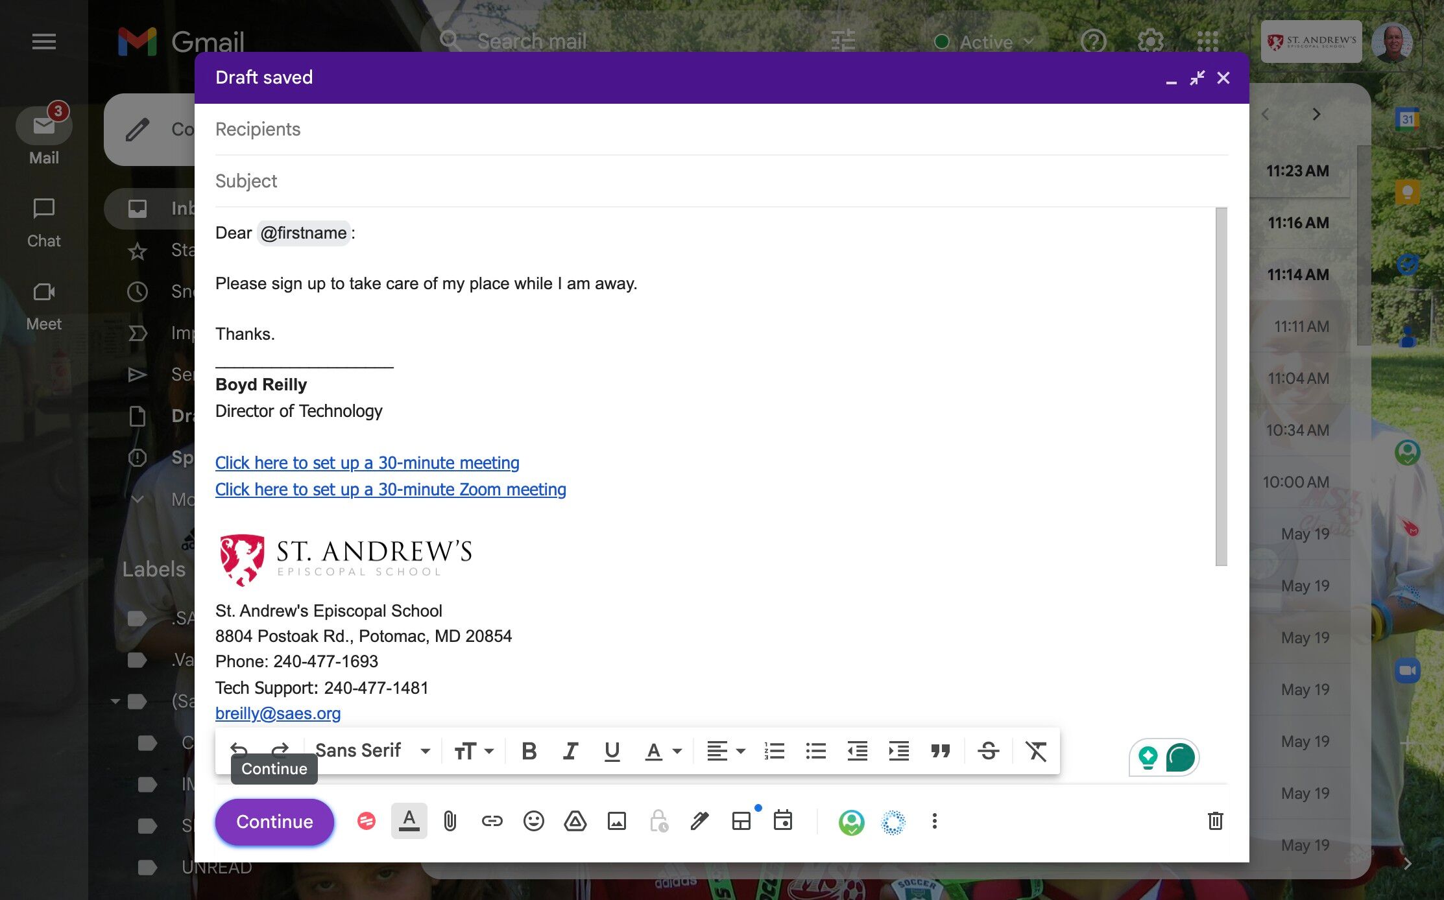Open more options three-dot menu
Image resolution: width=1444 pixels, height=900 pixels.
click(x=934, y=822)
